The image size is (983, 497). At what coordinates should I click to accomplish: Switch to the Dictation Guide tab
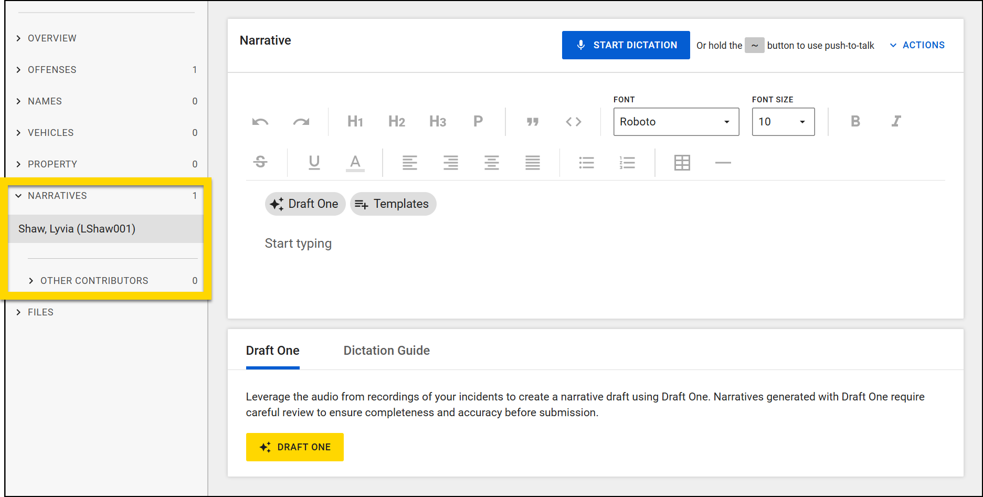[x=386, y=350]
